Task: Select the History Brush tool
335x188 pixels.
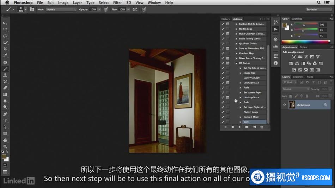Action: point(5,82)
